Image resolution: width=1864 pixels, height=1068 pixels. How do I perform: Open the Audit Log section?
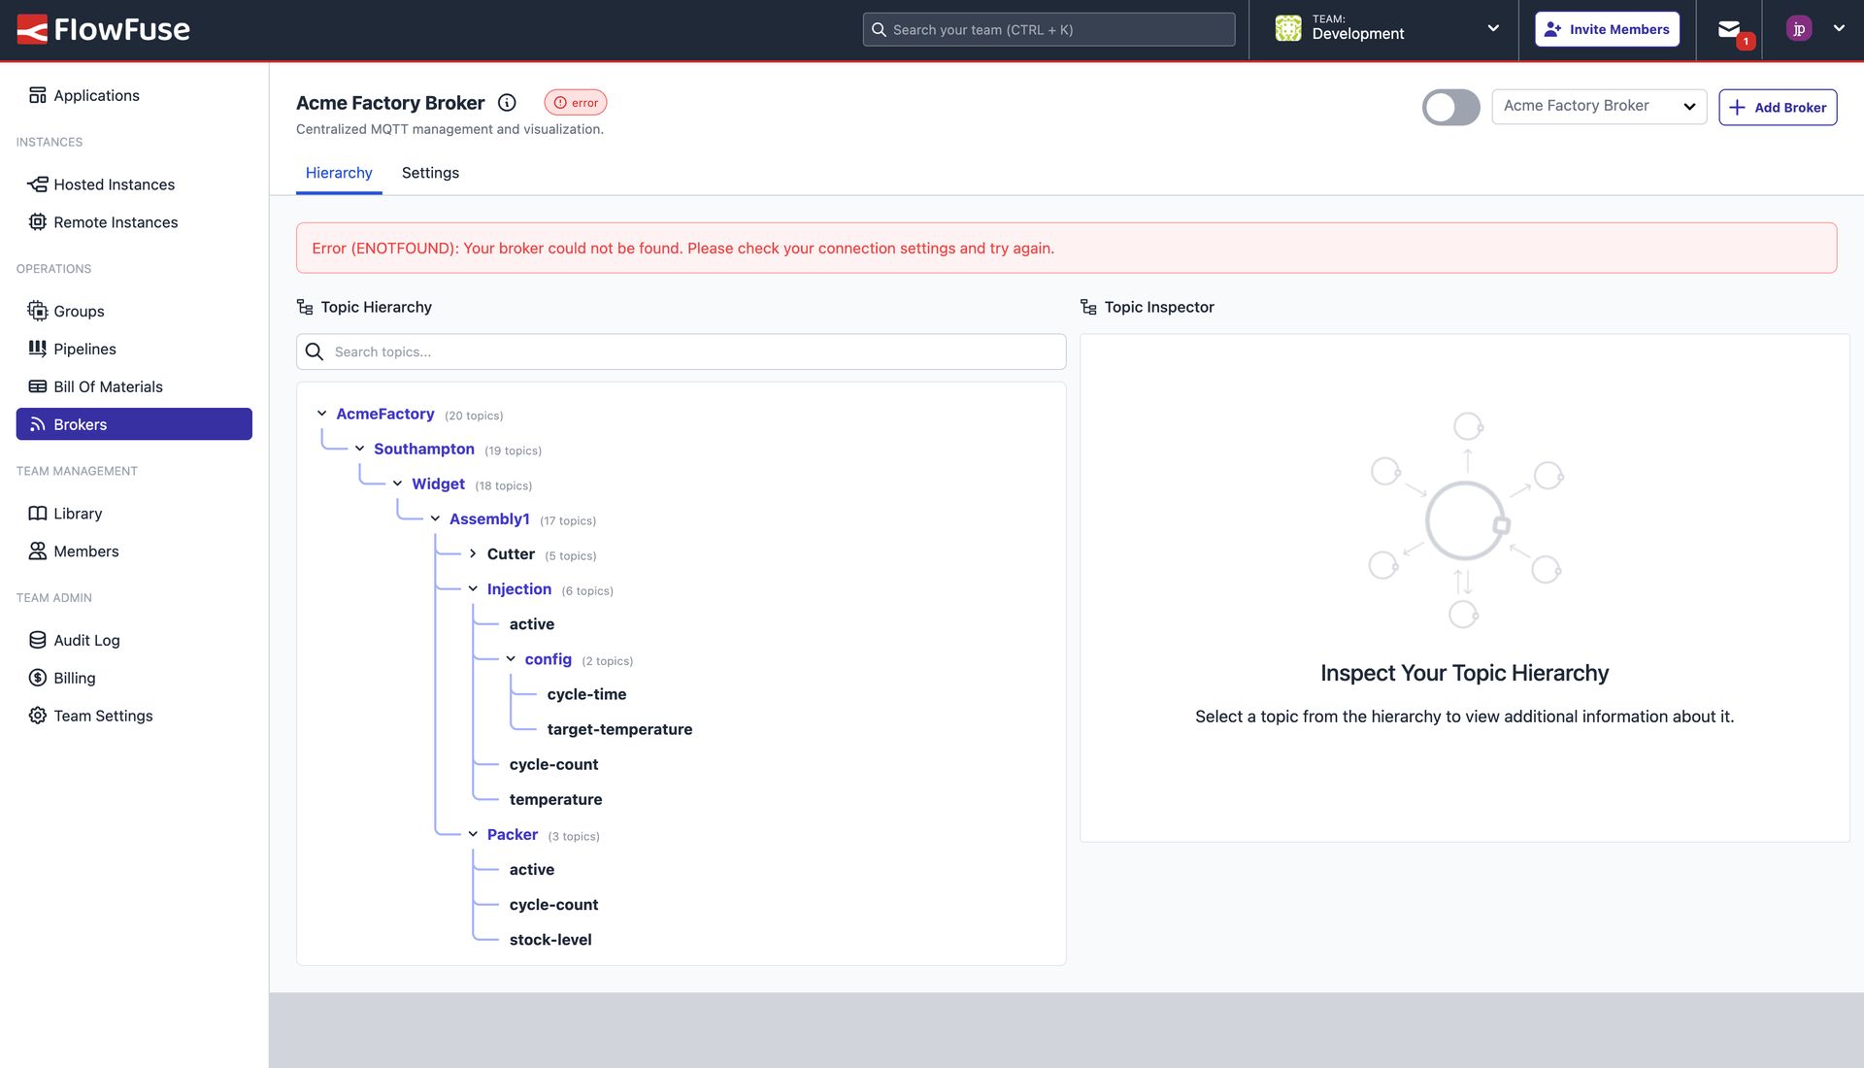click(84, 640)
